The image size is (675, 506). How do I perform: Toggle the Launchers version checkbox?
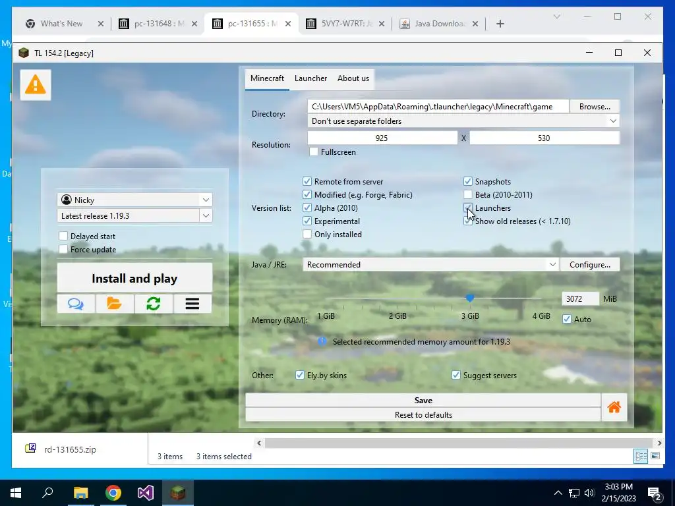tap(468, 208)
